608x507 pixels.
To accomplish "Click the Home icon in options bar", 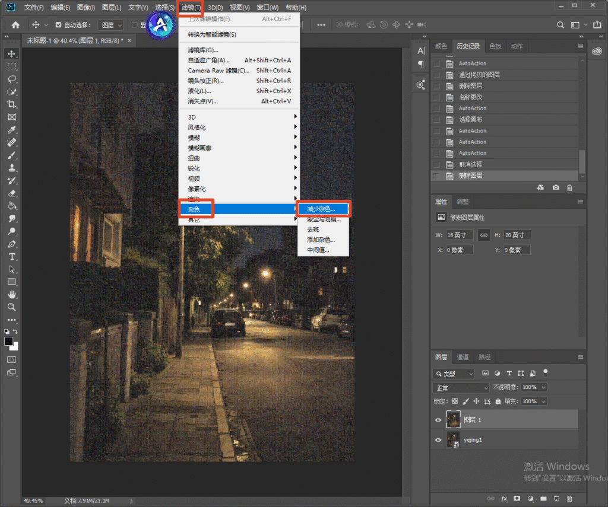I will coord(15,25).
